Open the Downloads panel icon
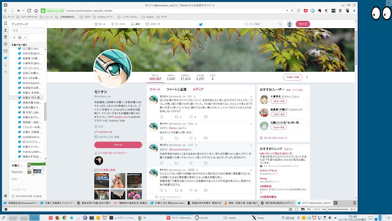The image size is (392, 221). click(6, 30)
